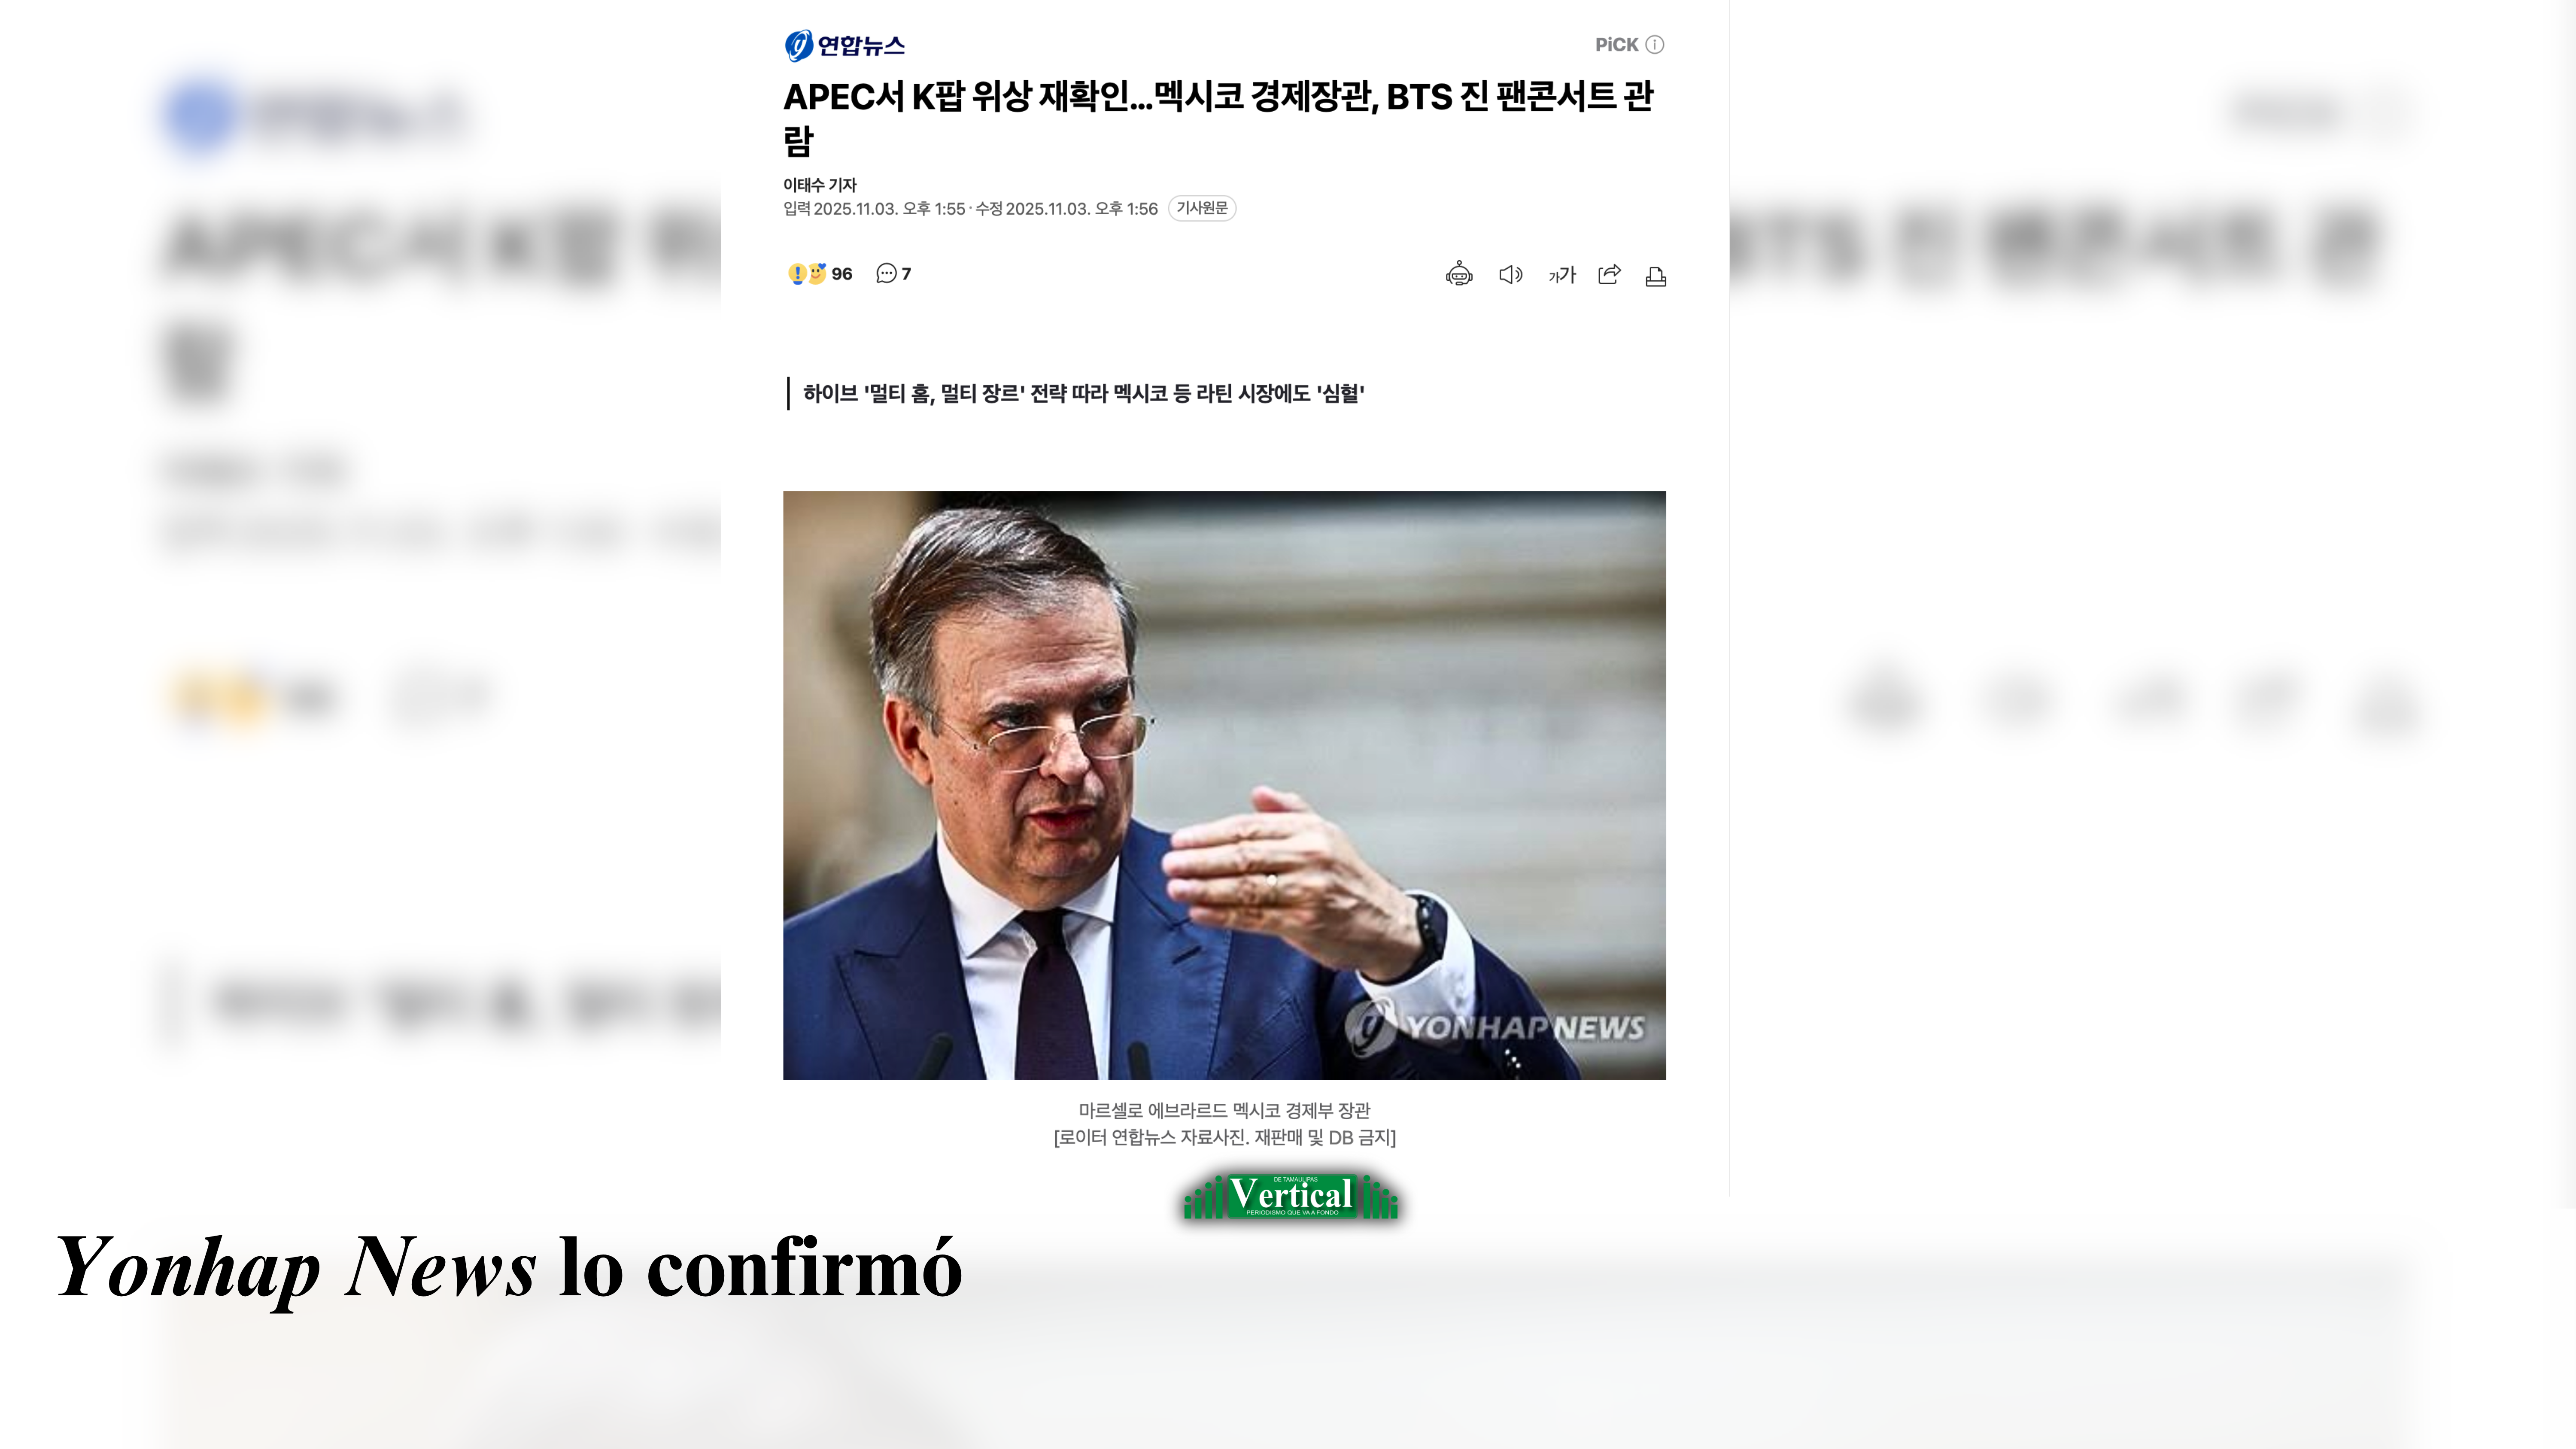Click the print icon
The image size is (2576, 1449).
(1656, 276)
